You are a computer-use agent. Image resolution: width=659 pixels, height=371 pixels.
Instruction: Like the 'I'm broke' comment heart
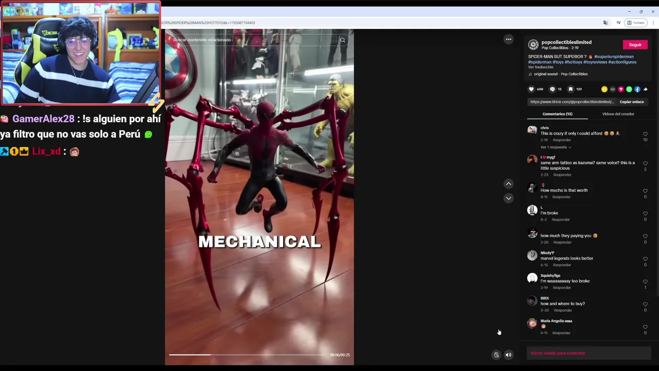[x=645, y=213]
